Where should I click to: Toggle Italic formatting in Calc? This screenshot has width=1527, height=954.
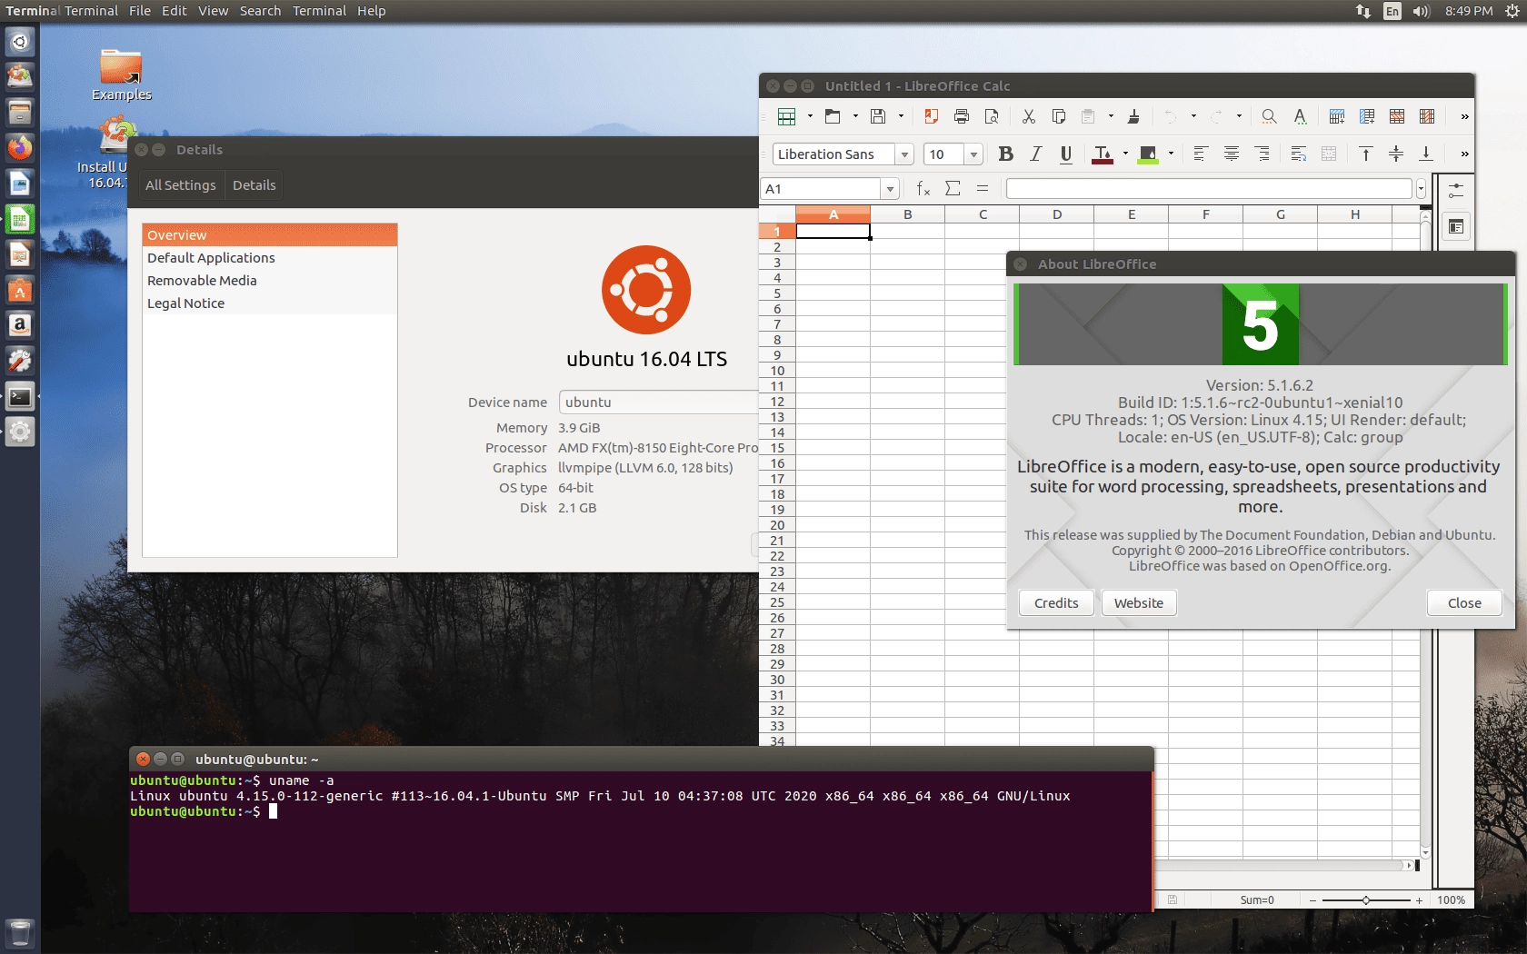pyautogui.click(x=1035, y=154)
